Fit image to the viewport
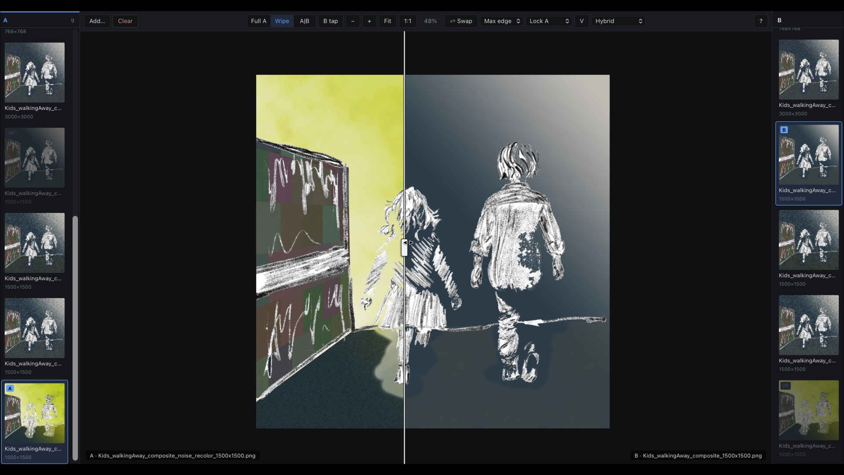Viewport: 844px width, 475px height. [387, 21]
